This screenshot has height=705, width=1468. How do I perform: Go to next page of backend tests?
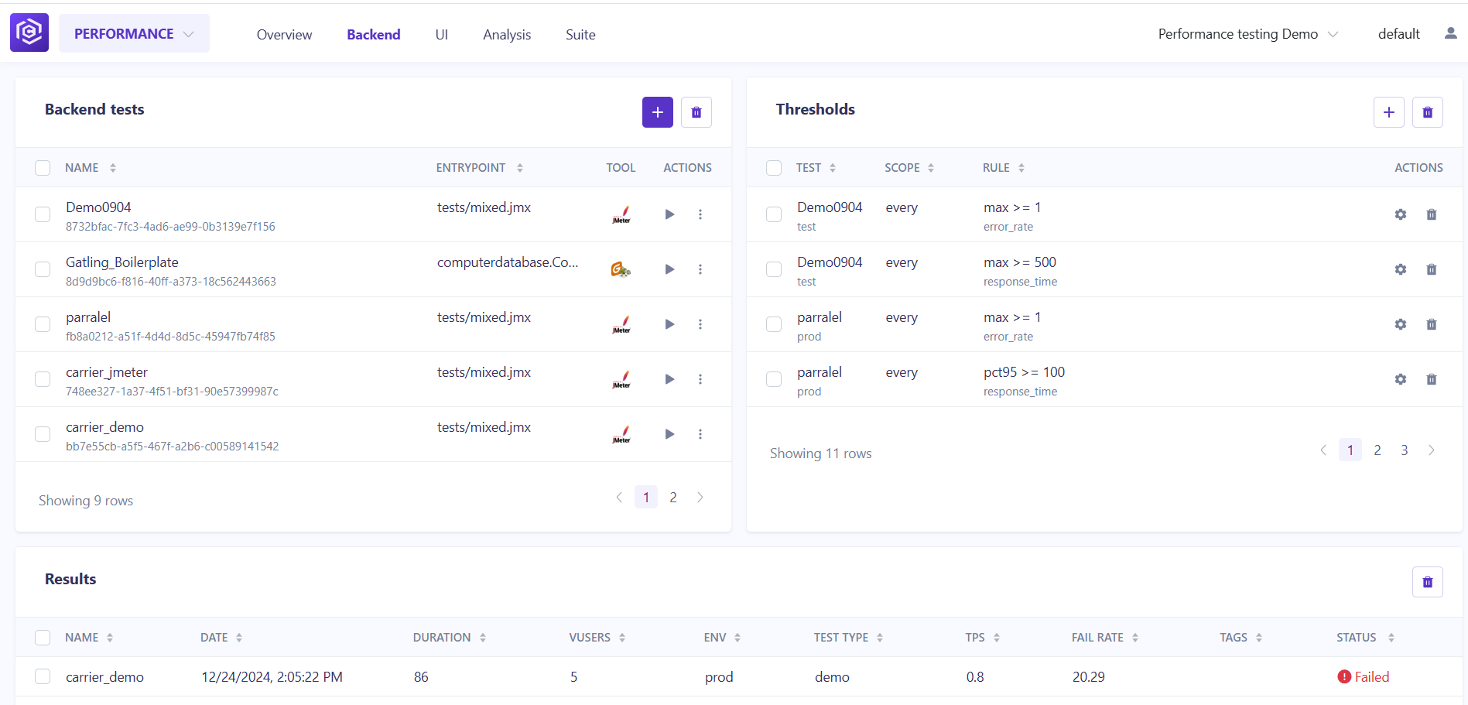tap(700, 498)
